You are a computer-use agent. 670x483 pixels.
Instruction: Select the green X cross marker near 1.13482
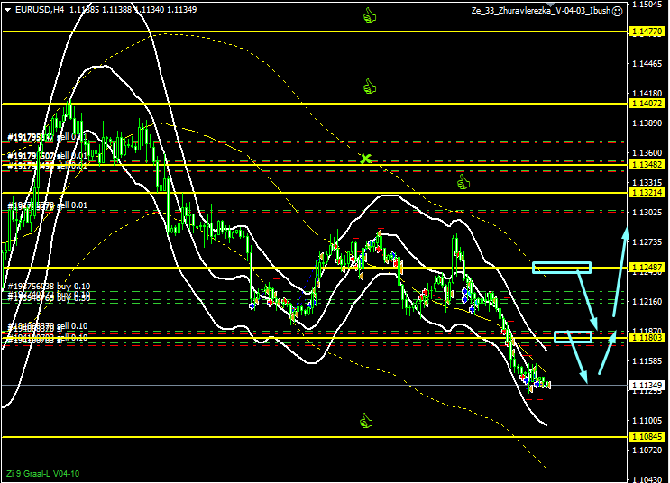[365, 159]
